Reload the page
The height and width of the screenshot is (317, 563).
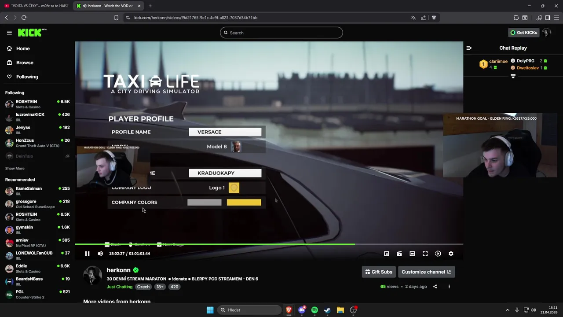coord(24,18)
